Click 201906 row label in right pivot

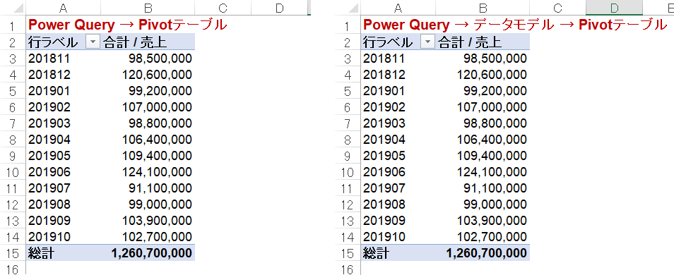pos(384,172)
